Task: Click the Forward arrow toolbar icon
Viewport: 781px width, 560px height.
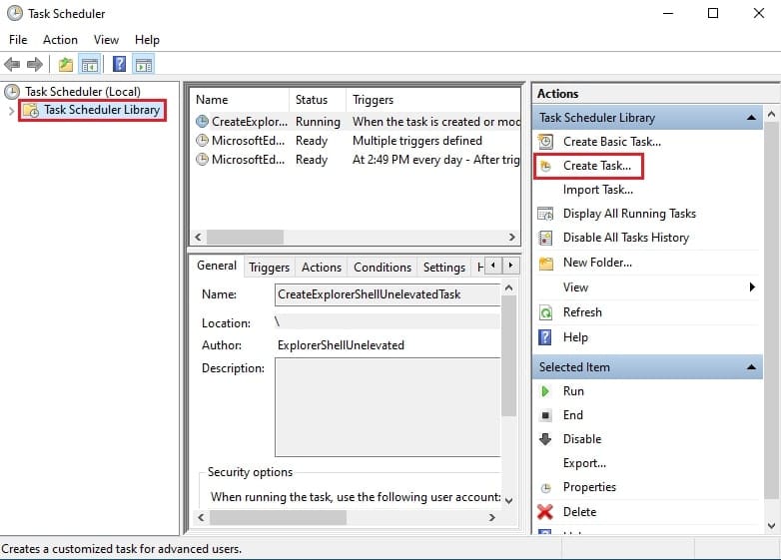Action: (x=34, y=64)
